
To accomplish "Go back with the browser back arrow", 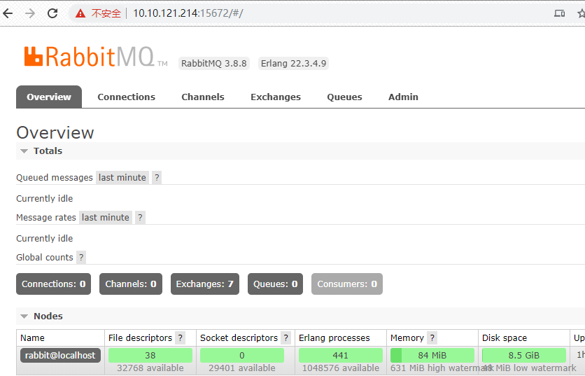I will pyautogui.click(x=8, y=13).
